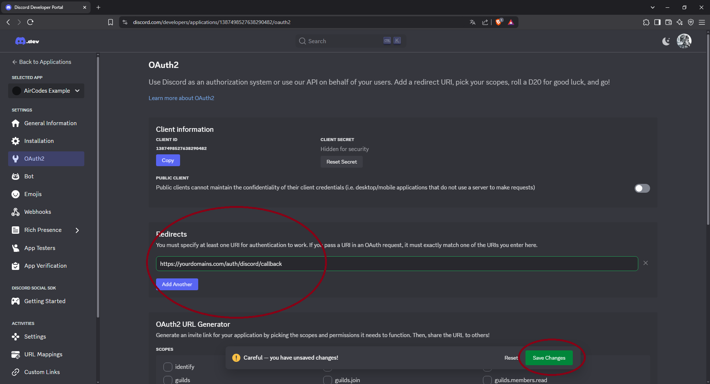
Task: Click the Discord .dev logo
Action: pos(27,41)
